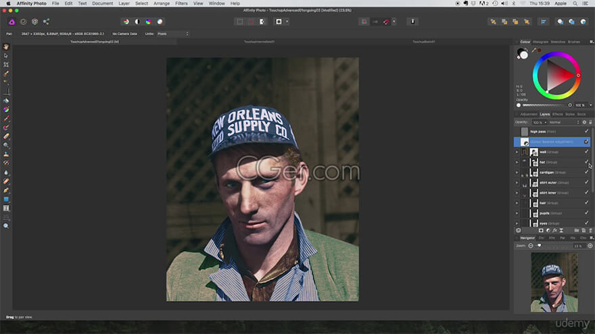Apply Auto White Balance from the toolbar

click(160, 22)
